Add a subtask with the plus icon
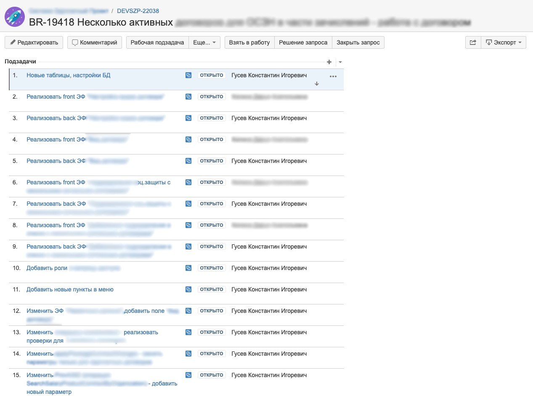Image resolution: width=533 pixels, height=396 pixels. coord(329,62)
